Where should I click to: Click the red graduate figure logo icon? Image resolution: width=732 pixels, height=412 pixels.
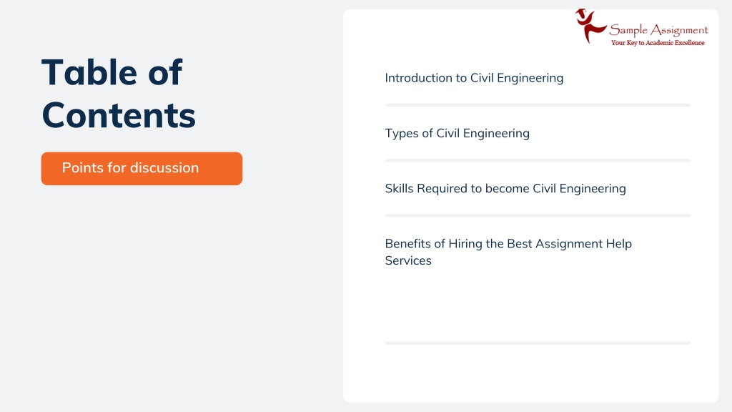point(590,26)
